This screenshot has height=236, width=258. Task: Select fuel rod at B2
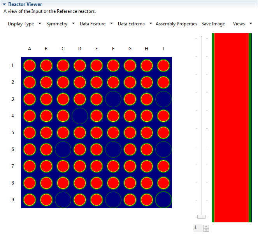pos(46,82)
